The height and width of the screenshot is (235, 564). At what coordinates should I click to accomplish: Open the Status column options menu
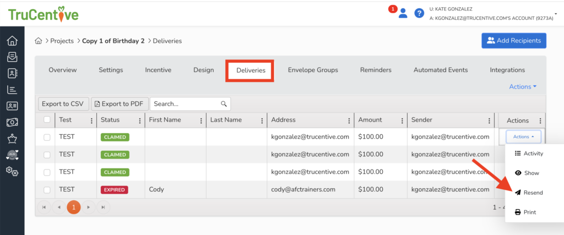[138, 121]
